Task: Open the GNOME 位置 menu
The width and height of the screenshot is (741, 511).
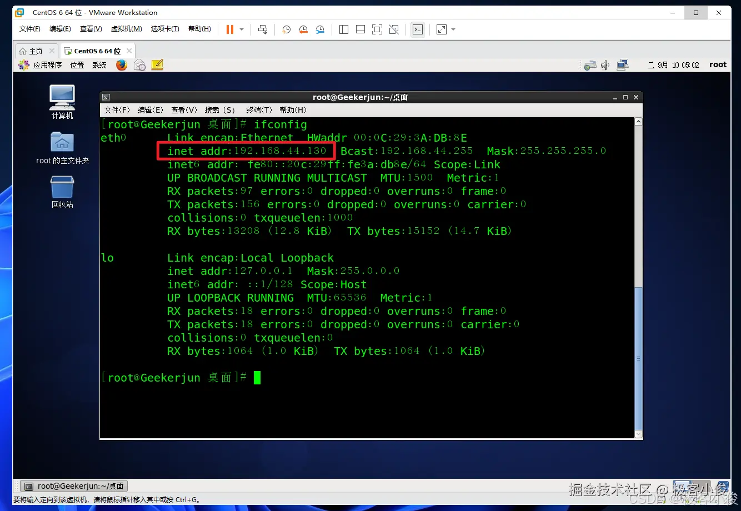Action: tap(77, 65)
